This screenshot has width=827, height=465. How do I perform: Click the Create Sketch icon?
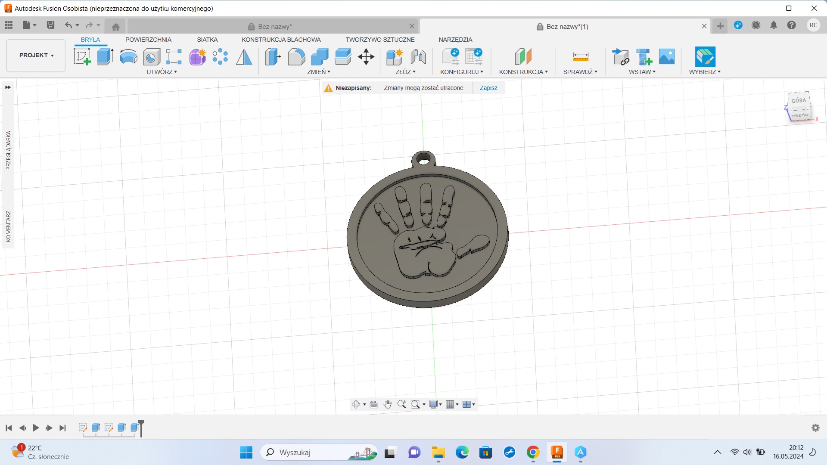(x=82, y=56)
